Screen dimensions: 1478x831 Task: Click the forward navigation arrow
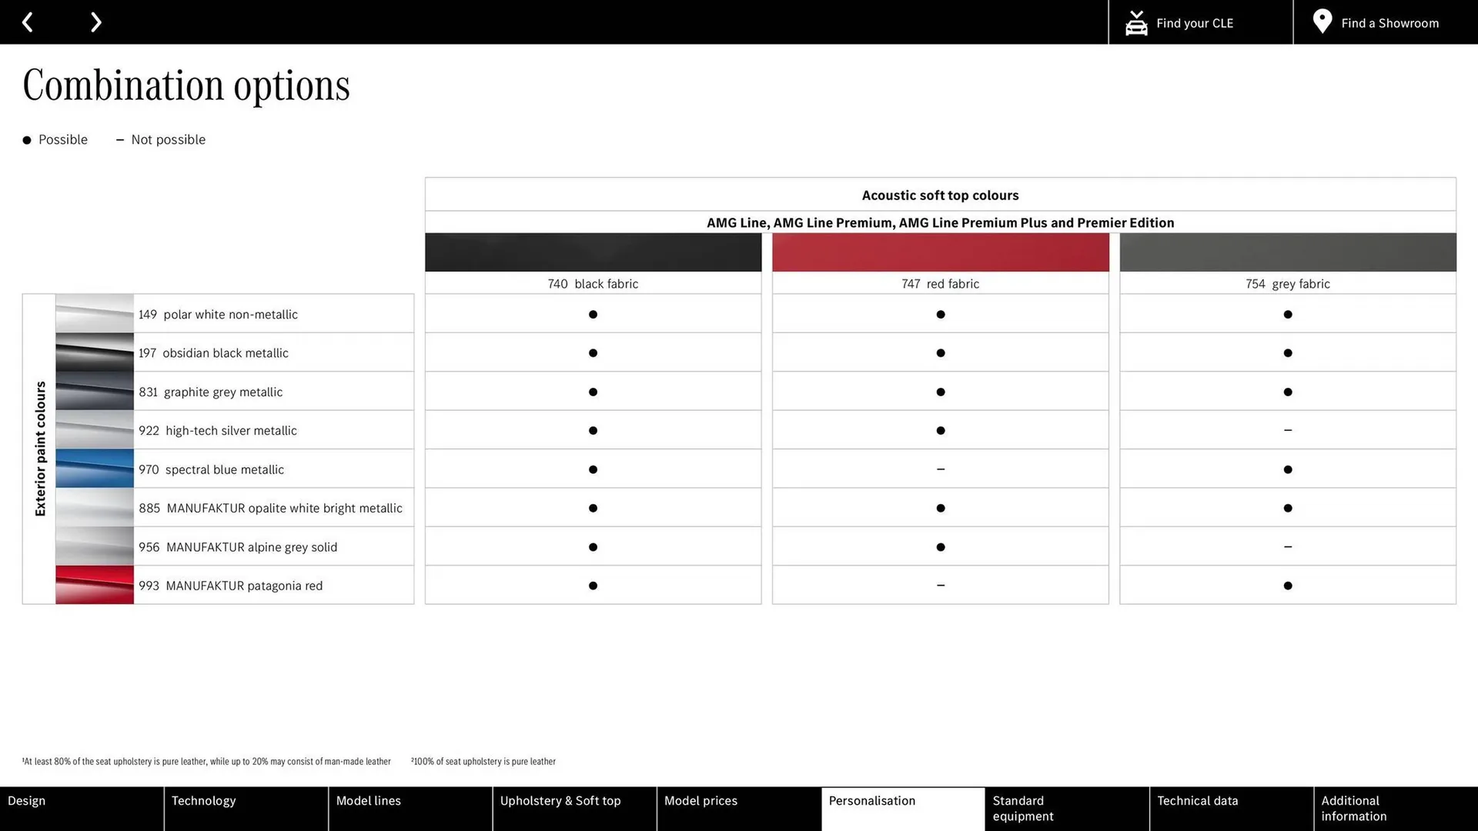click(x=95, y=22)
